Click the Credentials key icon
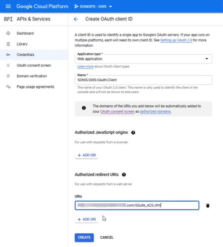 [8, 54]
